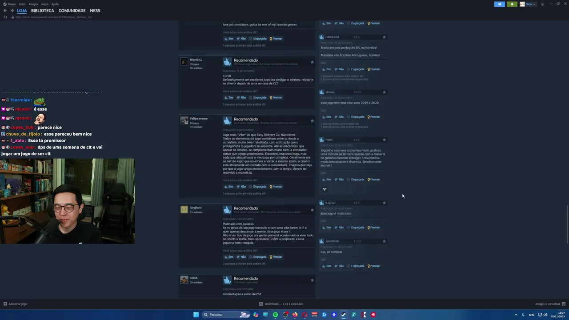Vote Não on RianGXZ's review

(x=241, y=97)
